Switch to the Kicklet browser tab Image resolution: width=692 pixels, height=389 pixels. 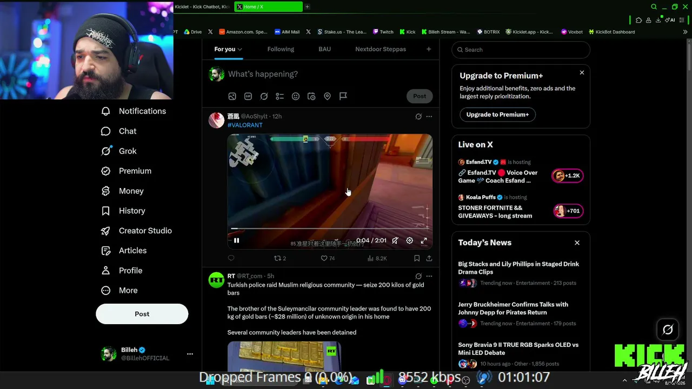pyautogui.click(x=203, y=6)
